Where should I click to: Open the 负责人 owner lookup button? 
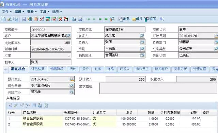coord(142,42)
